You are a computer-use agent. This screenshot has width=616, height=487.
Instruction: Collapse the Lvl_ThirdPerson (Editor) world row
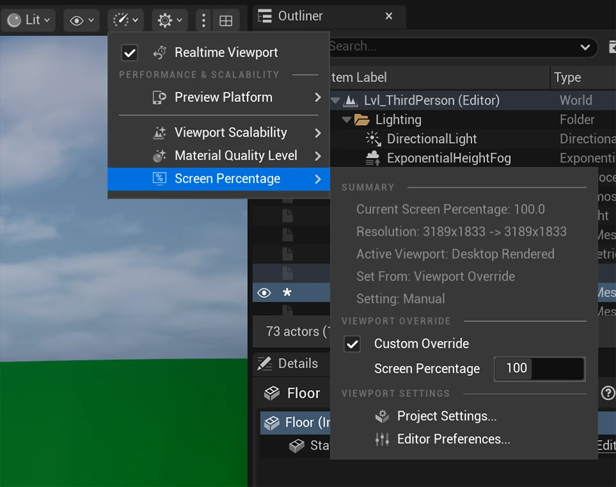pos(336,101)
